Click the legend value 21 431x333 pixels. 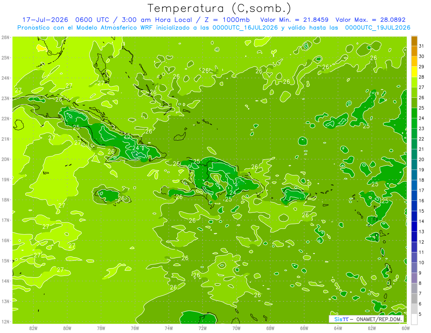422,149
